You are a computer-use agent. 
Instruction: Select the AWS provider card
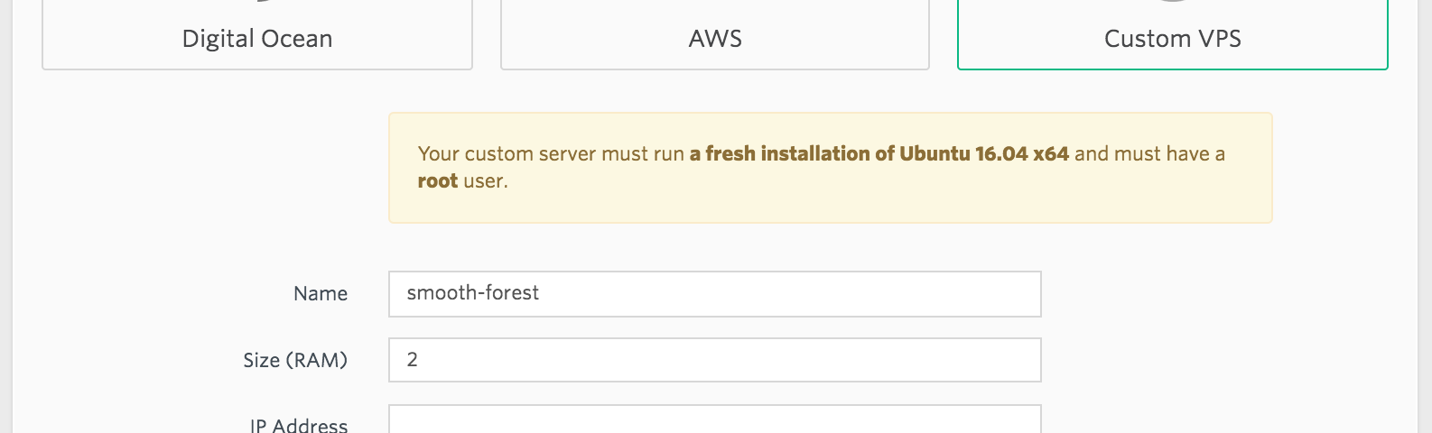[x=715, y=34]
